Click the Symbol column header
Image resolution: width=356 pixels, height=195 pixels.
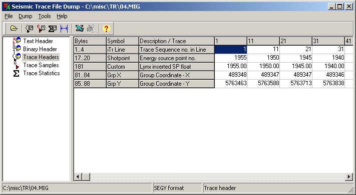coord(123,41)
